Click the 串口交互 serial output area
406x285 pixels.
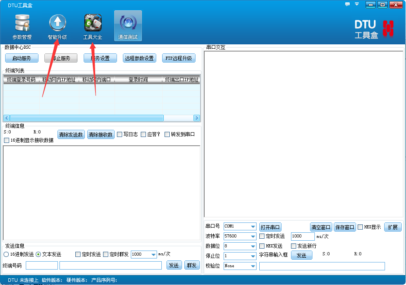pyautogui.click(x=304, y=134)
